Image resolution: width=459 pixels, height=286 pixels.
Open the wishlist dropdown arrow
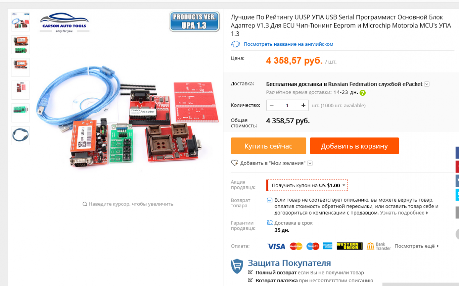pyautogui.click(x=310, y=163)
